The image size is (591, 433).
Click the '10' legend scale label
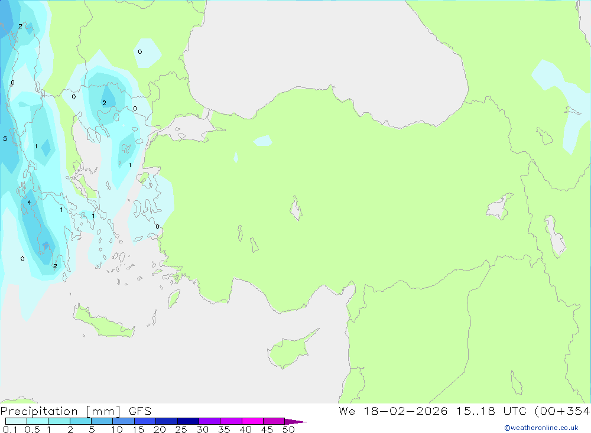(x=117, y=429)
